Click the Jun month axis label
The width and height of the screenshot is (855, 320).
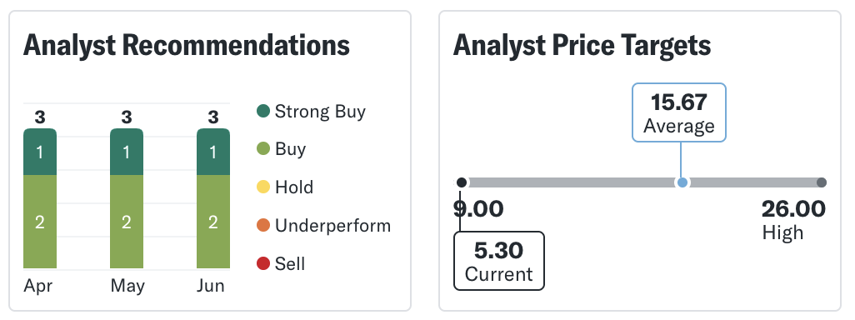211,286
